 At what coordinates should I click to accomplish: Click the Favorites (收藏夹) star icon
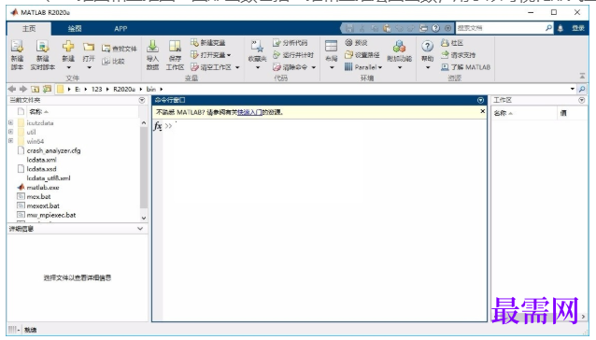tap(257, 47)
